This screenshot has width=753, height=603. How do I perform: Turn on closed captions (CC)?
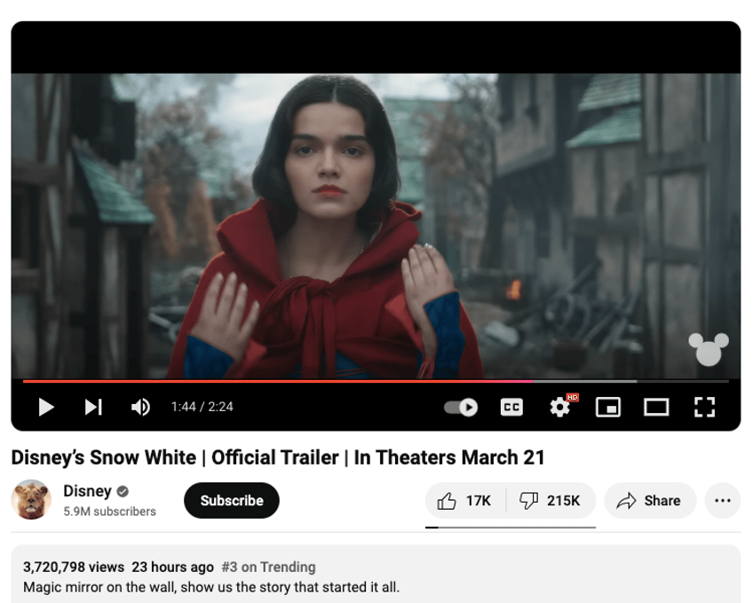(511, 407)
